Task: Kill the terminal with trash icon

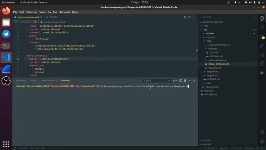Action: tap(185, 80)
